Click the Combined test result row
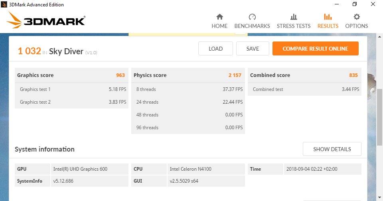Viewport: 383px width, 201px height. [304, 89]
